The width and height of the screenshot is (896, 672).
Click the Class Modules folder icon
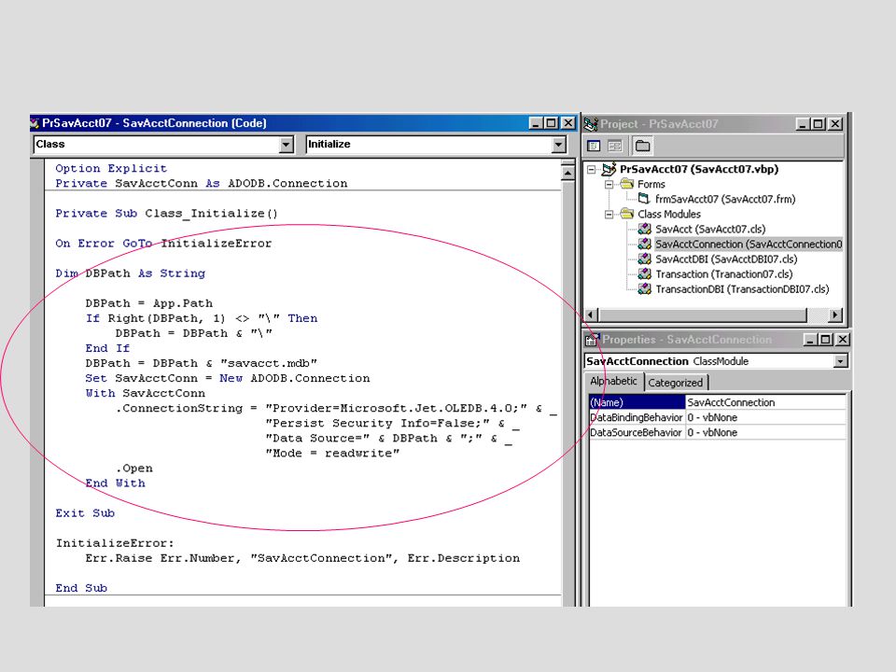627,214
